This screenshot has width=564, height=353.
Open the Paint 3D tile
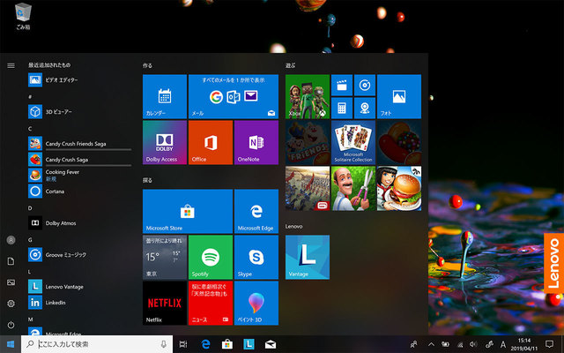tap(256, 303)
